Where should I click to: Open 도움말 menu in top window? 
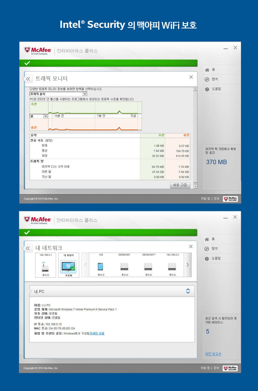tap(216, 89)
